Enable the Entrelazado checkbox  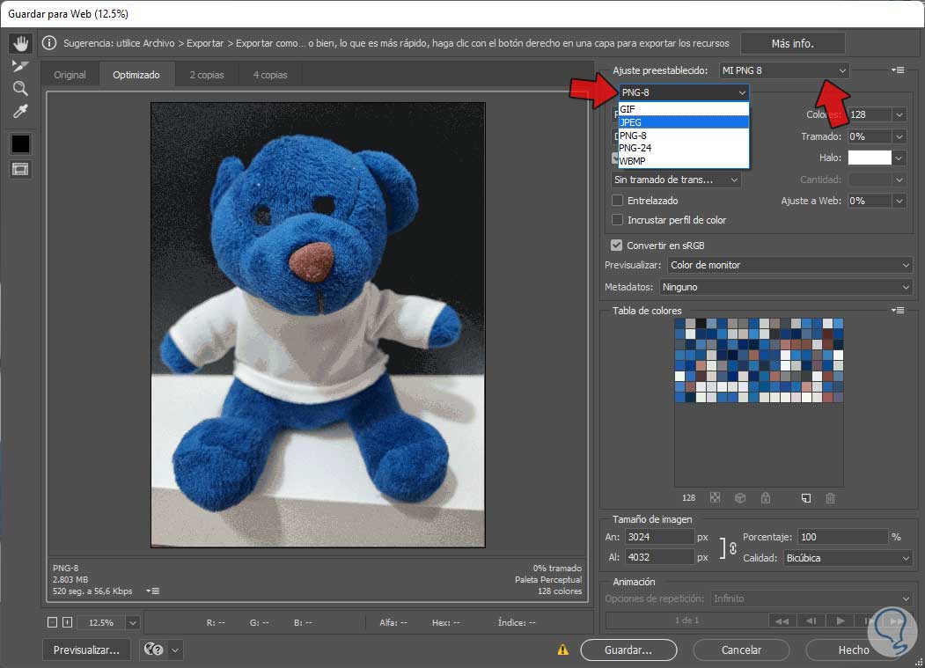coord(617,201)
